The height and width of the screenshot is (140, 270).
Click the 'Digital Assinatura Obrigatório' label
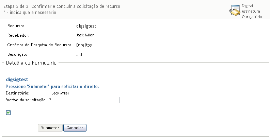tap(252, 11)
